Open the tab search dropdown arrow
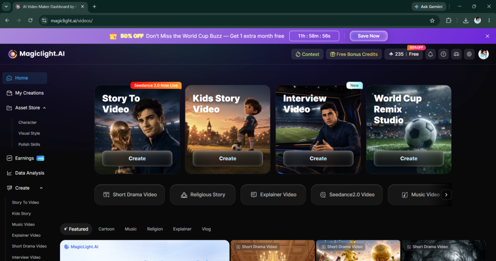This screenshot has height=261, width=496. tap(6, 7)
